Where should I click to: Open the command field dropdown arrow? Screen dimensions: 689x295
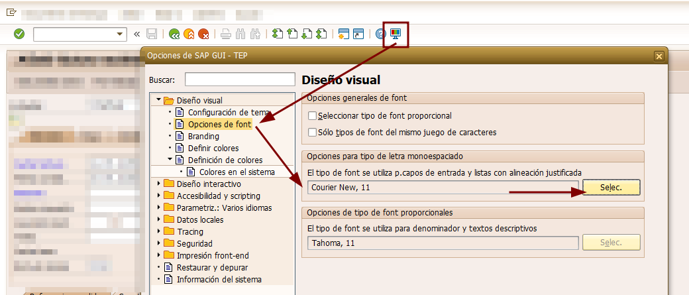click(119, 34)
